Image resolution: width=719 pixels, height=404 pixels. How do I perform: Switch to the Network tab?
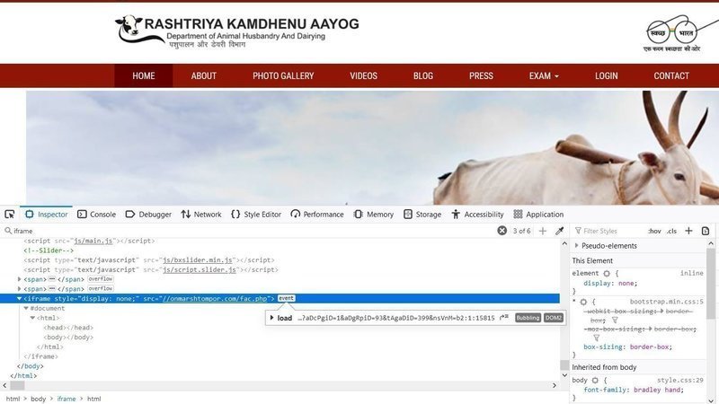click(x=201, y=215)
